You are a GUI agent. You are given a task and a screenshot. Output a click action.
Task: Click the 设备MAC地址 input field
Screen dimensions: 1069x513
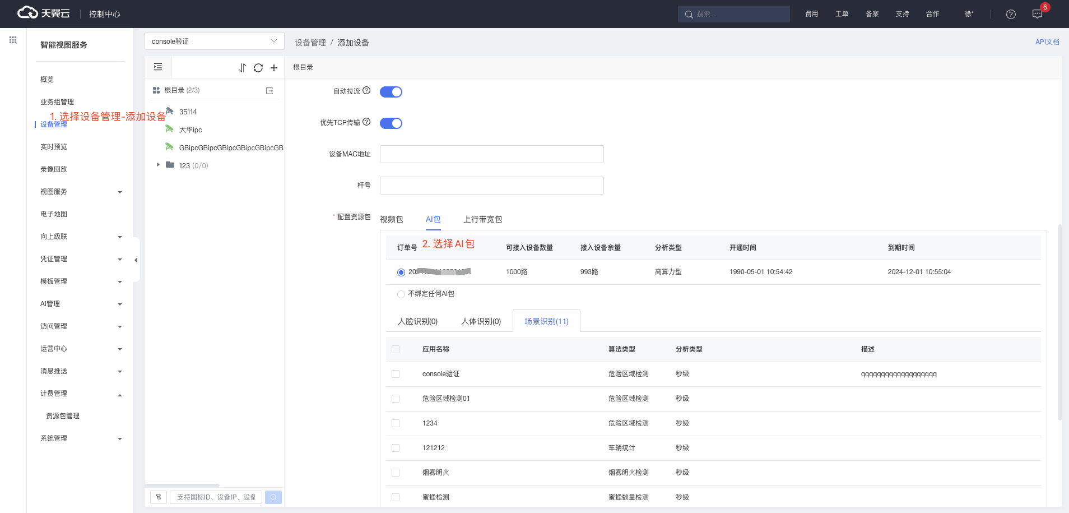(x=491, y=154)
